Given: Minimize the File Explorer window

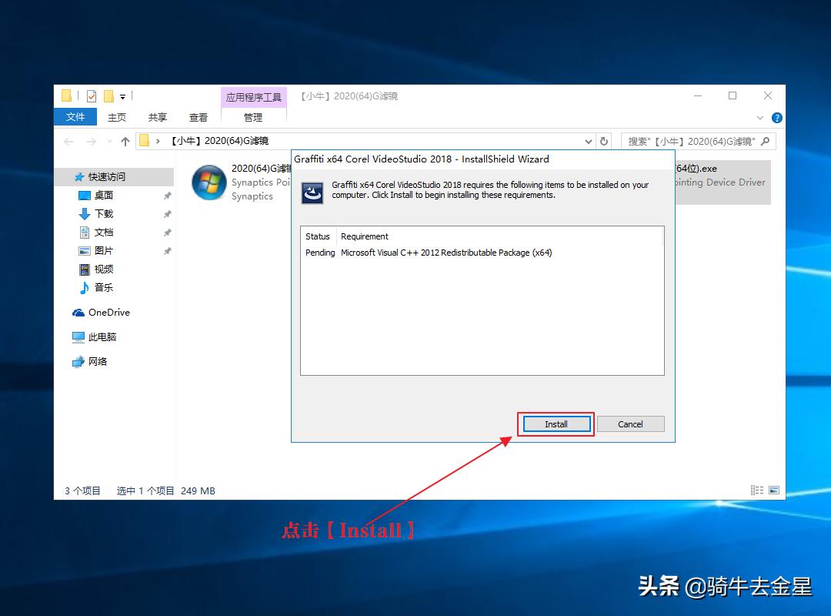Looking at the screenshot, I should click(698, 95).
